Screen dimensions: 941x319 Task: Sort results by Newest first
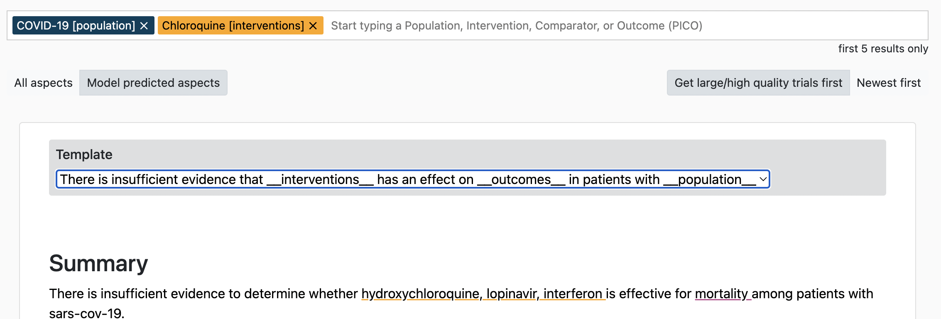pos(889,83)
